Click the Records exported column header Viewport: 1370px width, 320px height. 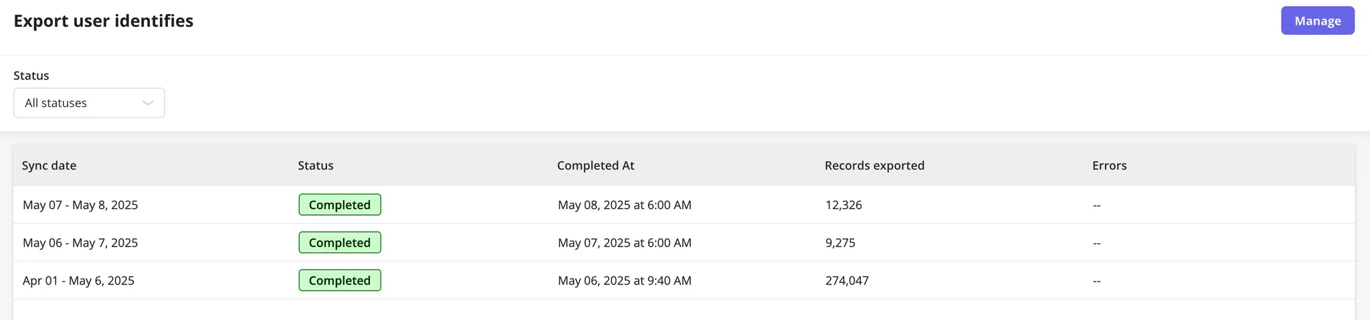pyautogui.click(x=874, y=165)
